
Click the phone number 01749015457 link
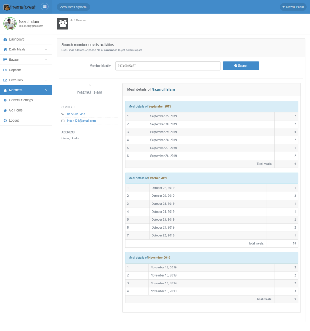tap(76, 114)
